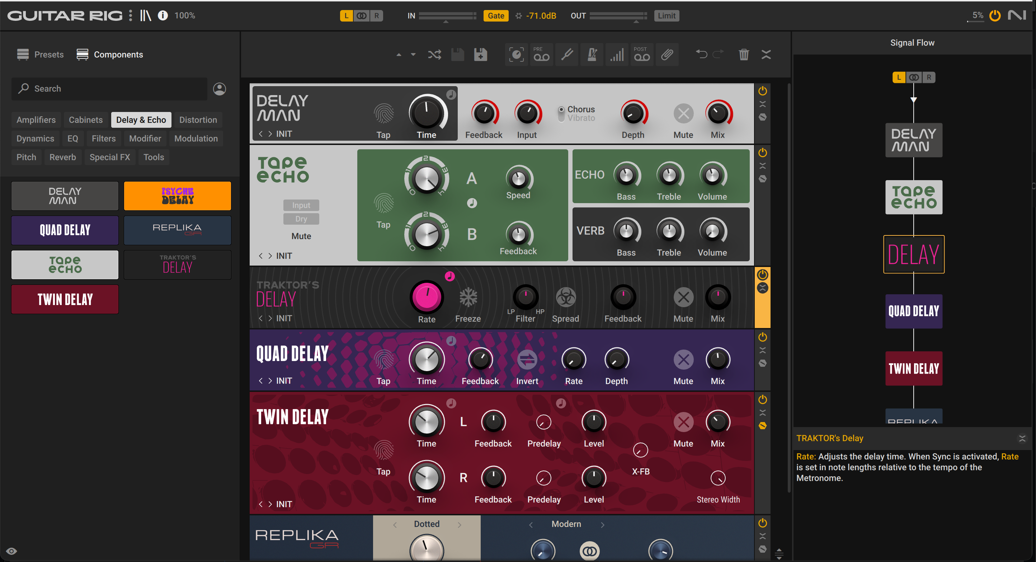The width and height of the screenshot is (1036, 562).
Task: Select the Amplifiers category
Action: click(x=36, y=120)
